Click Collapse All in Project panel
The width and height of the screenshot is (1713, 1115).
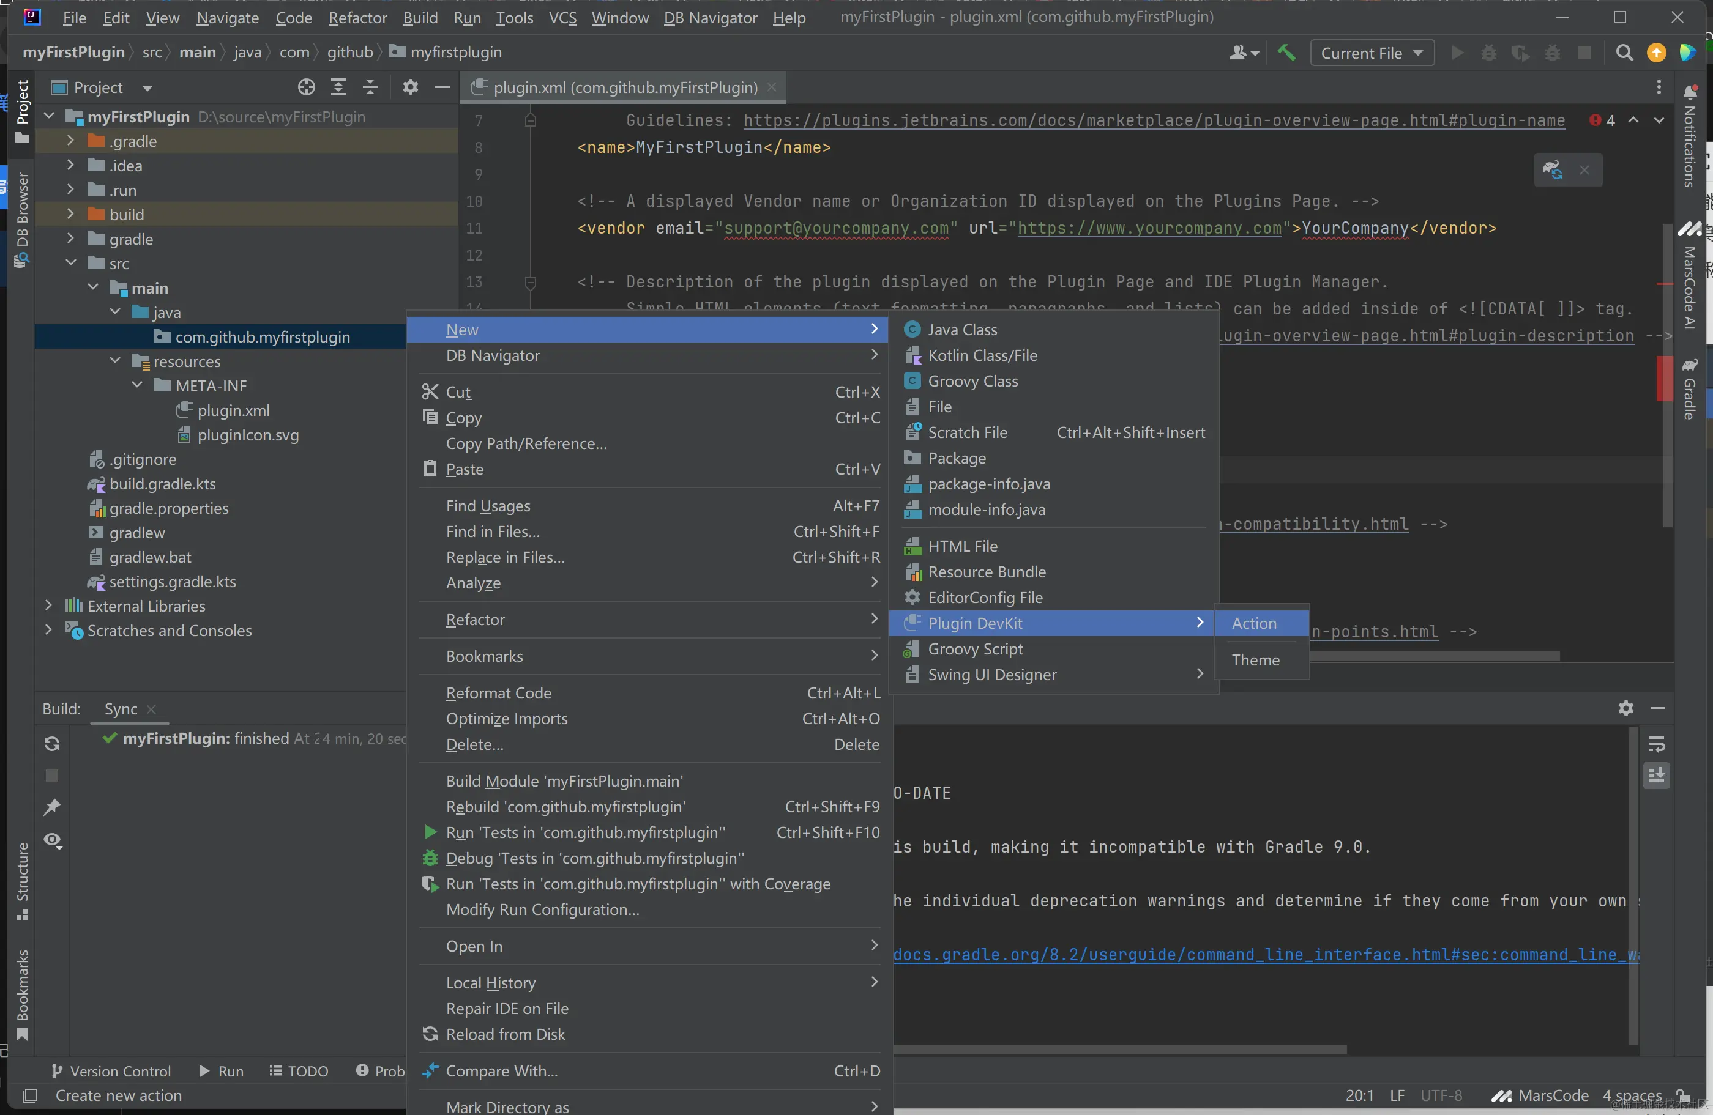click(370, 87)
